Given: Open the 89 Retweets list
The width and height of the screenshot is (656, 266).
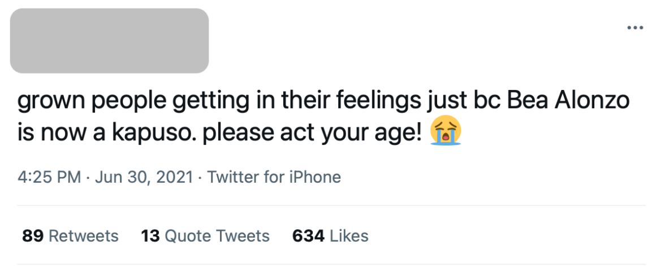Looking at the screenshot, I should click(x=70, y=236).
